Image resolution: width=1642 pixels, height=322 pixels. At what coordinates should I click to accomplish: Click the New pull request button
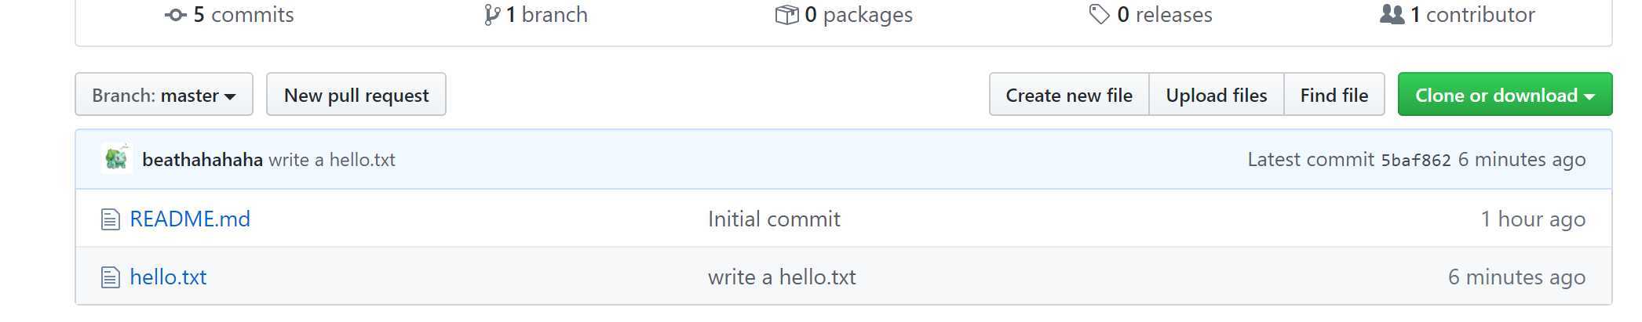(x=356, y=95)
